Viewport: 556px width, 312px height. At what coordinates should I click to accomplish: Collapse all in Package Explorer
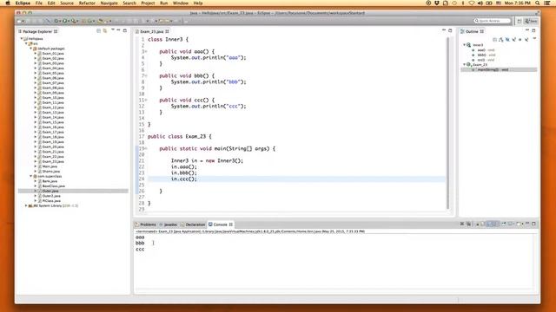tap(98, 31)
